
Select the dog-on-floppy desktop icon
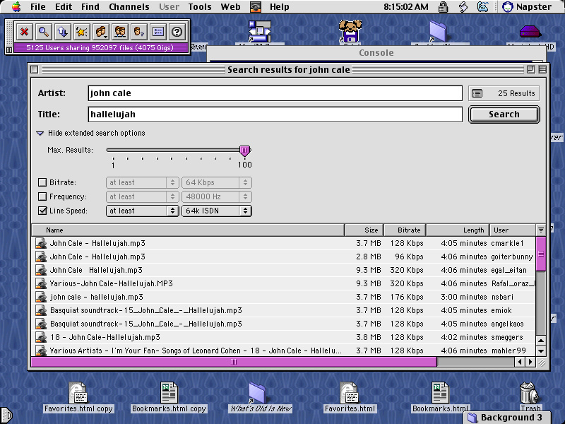[350, 31]
